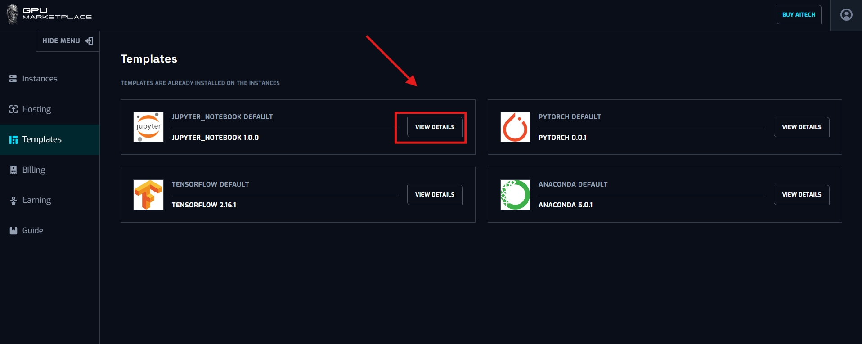View details for Anaconda template
Image resolution: width=862 pixels, height=344 pixels.
(x=801, y=195)
